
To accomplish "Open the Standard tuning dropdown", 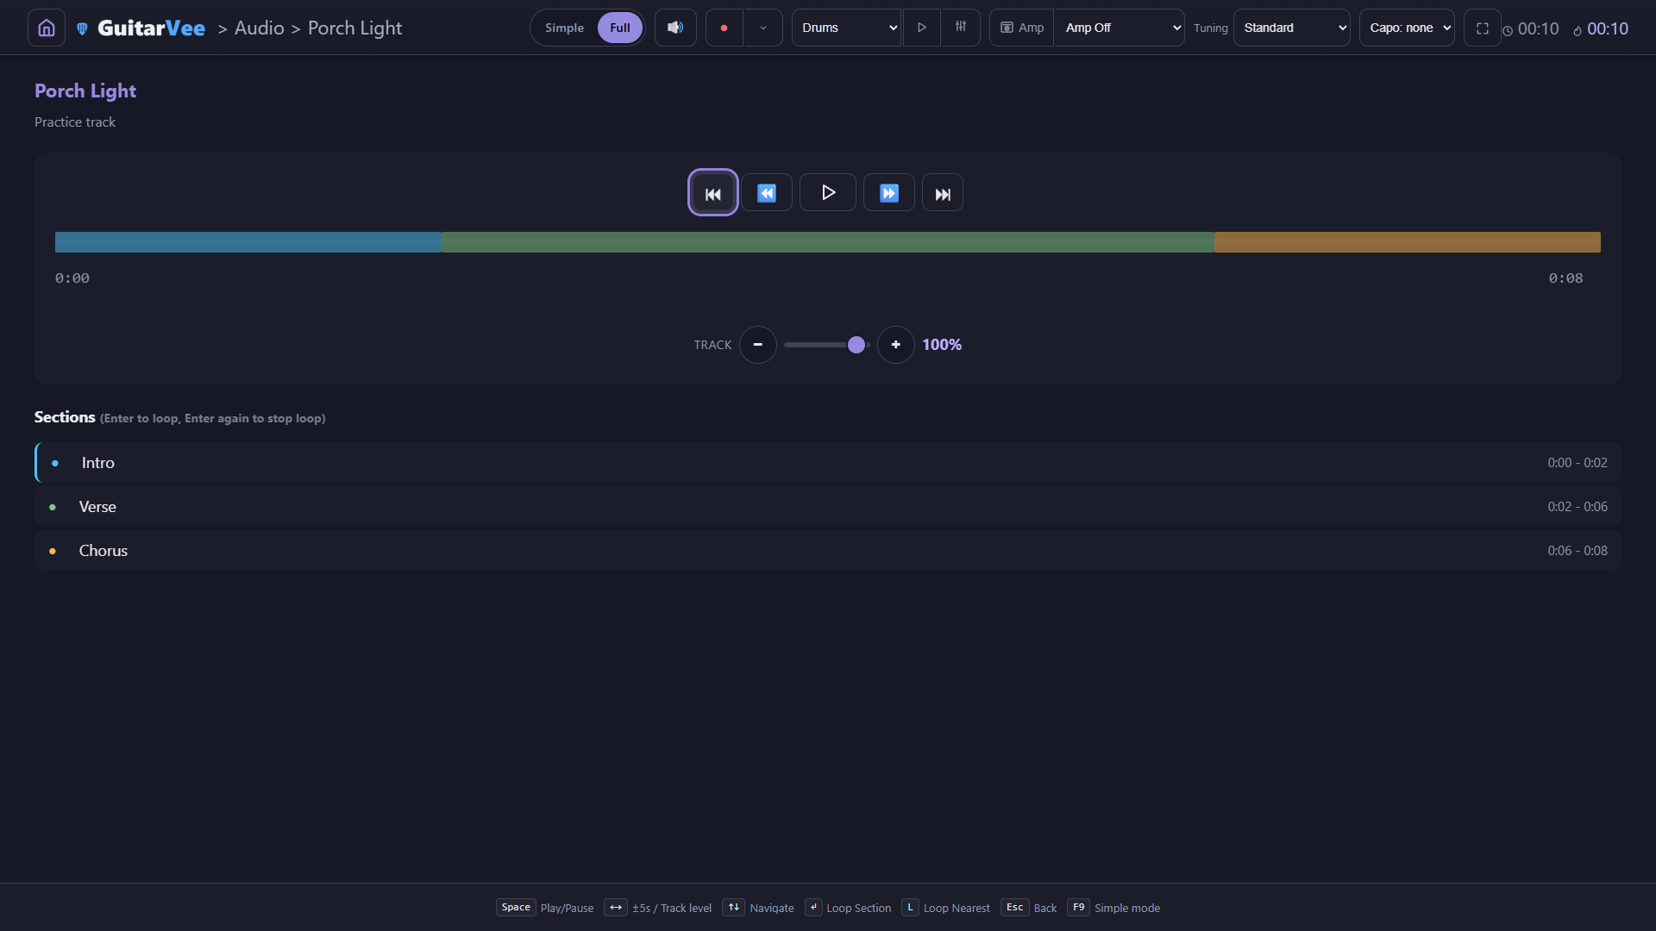I will point(1292,28).
